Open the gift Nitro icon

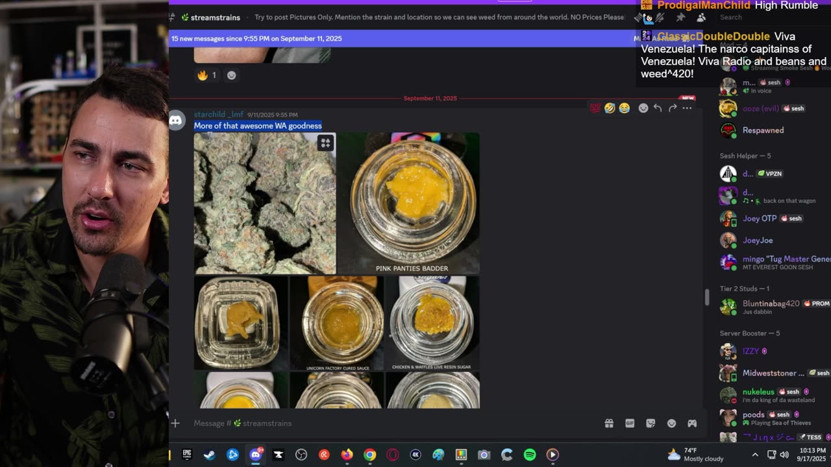pyautogui.click(x=609, y=423)
